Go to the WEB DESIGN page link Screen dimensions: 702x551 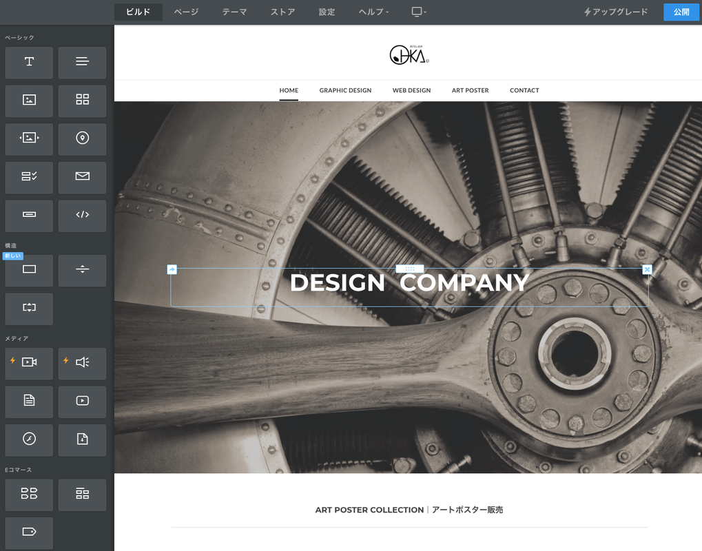point(412,90)
